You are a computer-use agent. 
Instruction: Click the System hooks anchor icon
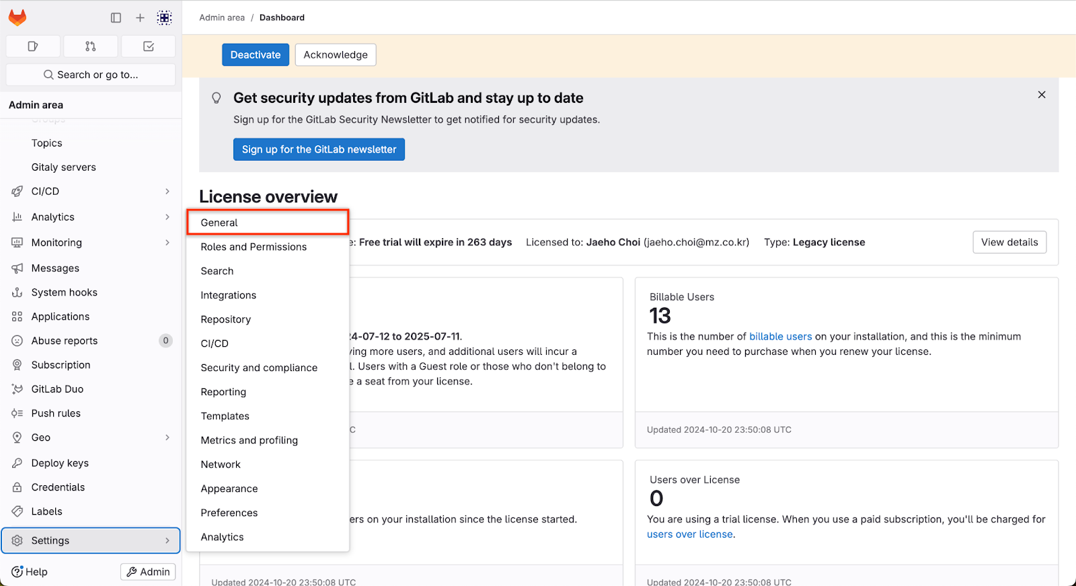[17, 292]
